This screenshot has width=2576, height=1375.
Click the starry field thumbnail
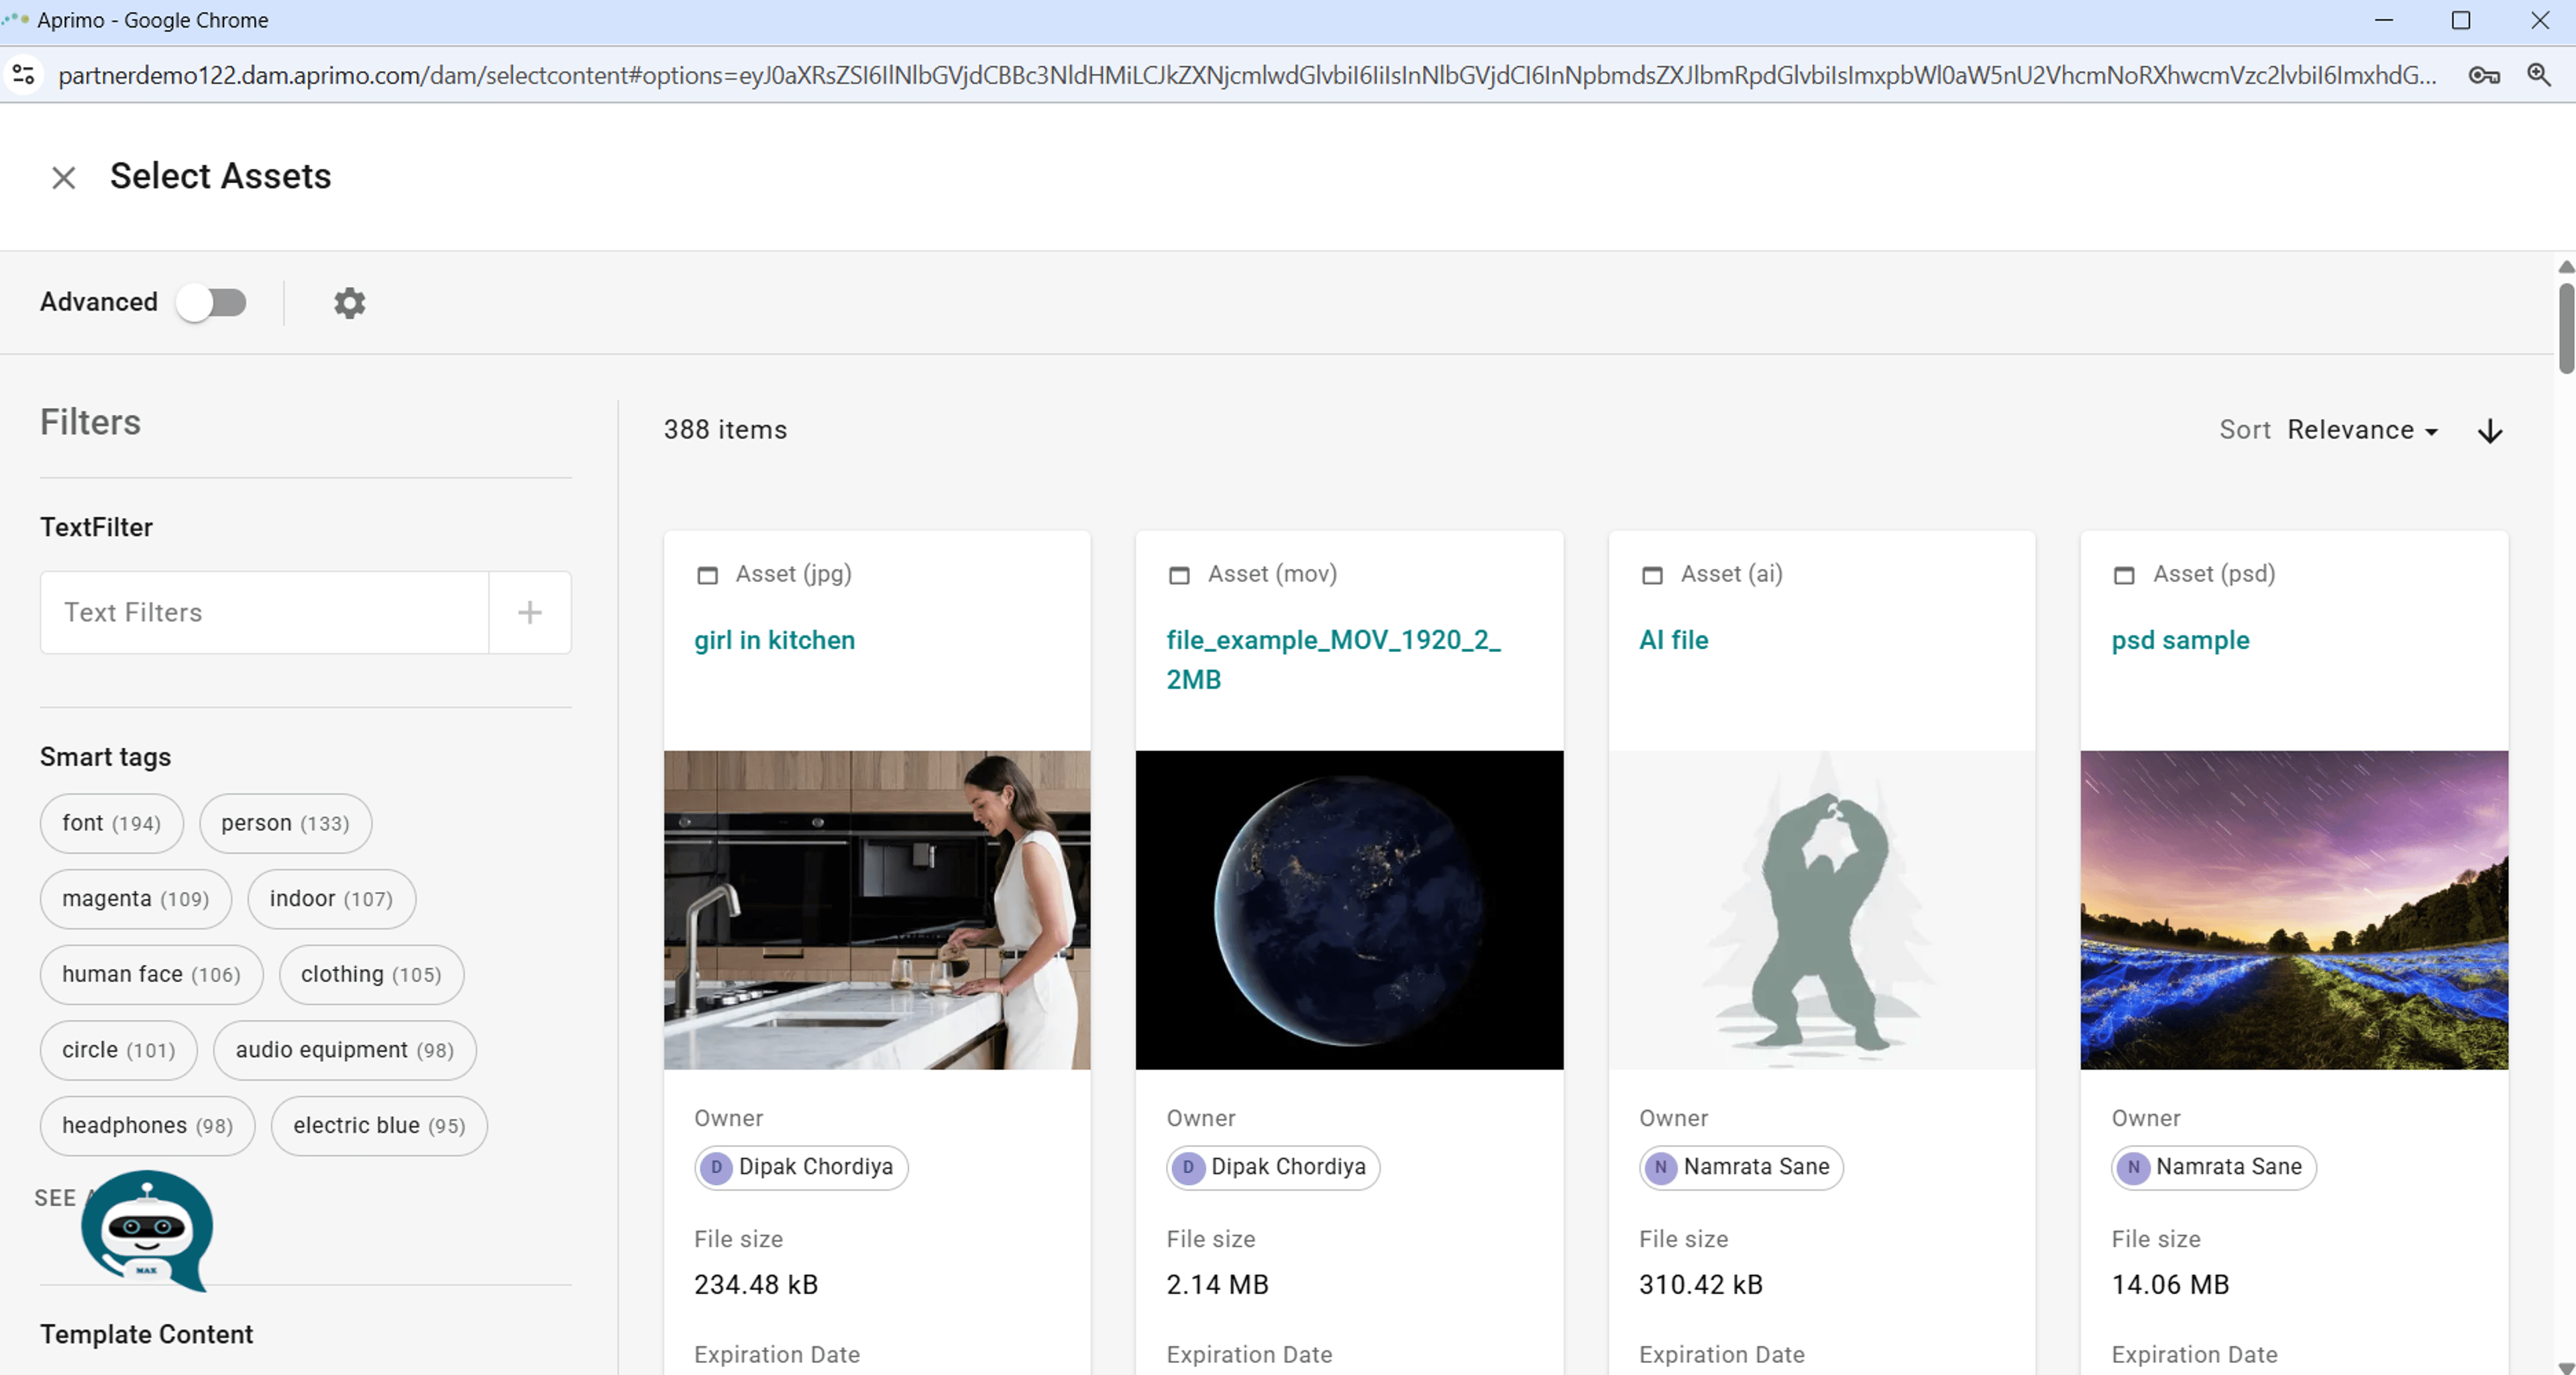[2294, 910]
